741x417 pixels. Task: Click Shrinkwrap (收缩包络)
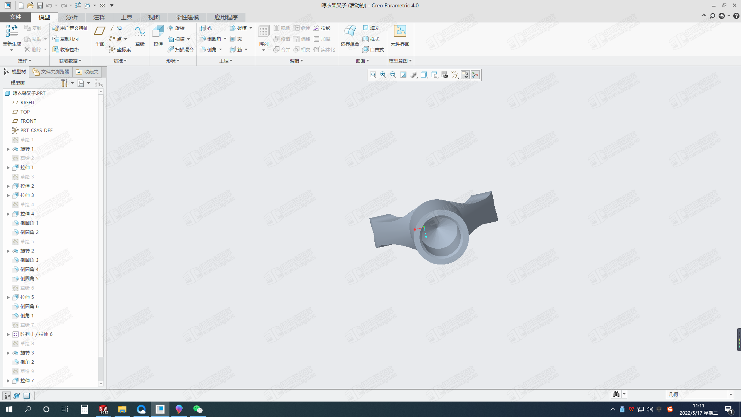(66, 49)
